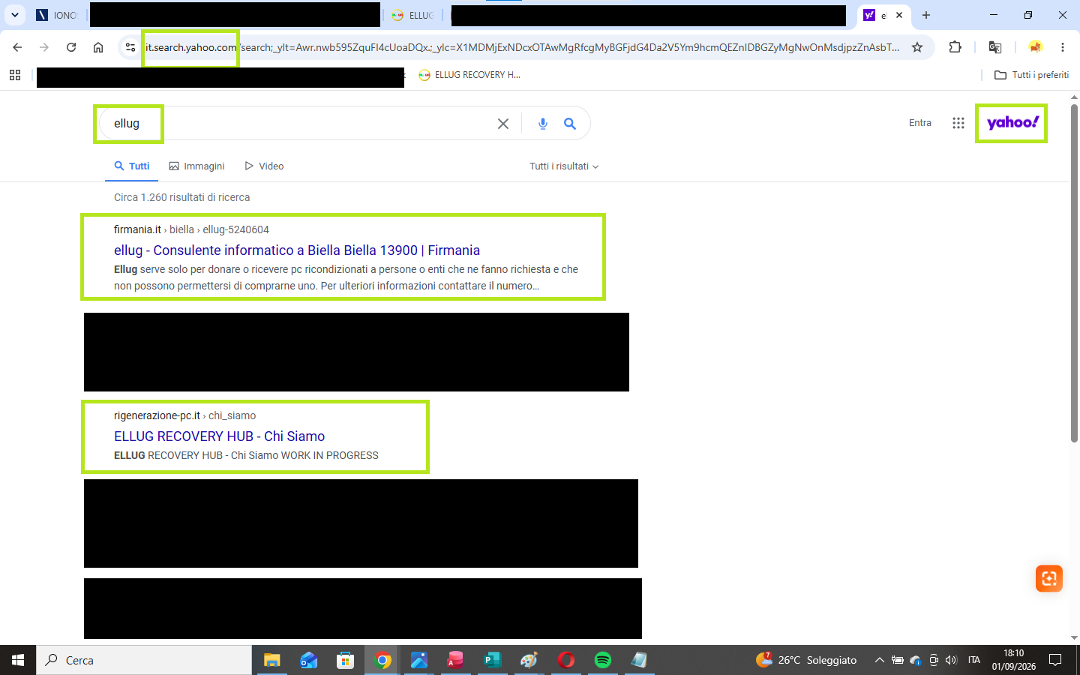Open the tab search dropdown arrow
The image size is (1080, 675).
click(x=14, y=15)
